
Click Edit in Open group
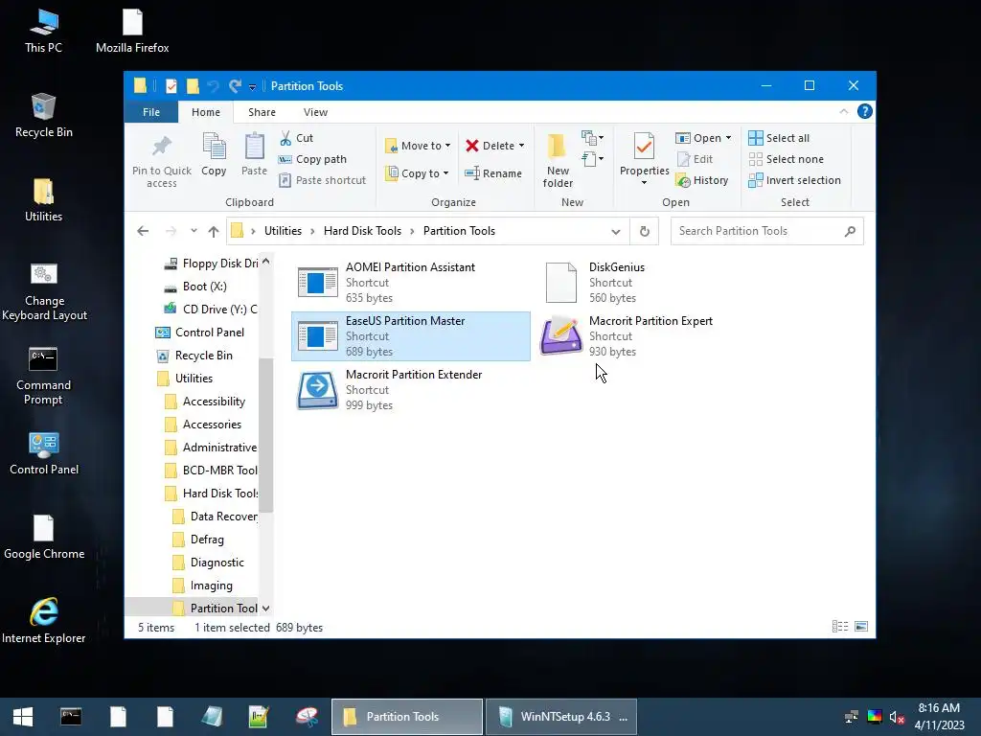tap(696, 159)
